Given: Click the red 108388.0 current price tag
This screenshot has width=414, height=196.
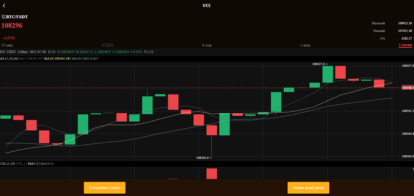Looking at the screenshot, I should (408, 88).
